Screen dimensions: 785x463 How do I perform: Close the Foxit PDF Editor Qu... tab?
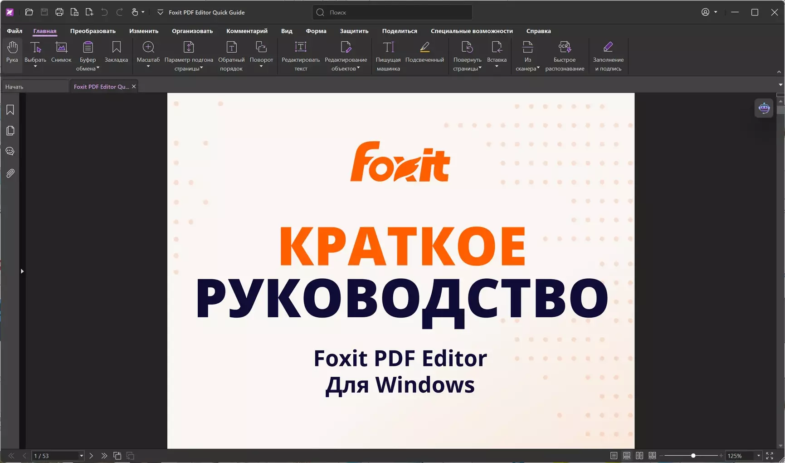(134, 86)
